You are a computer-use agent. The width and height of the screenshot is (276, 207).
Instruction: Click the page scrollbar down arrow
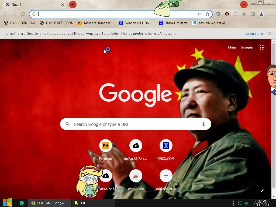(x=274, y=196)
